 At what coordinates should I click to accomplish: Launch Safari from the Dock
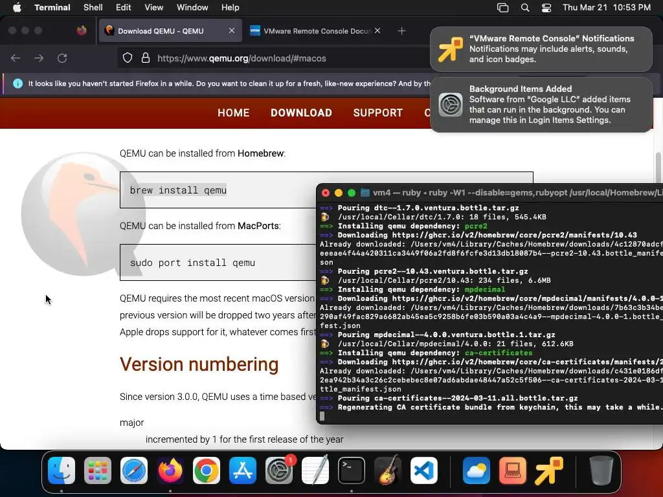coord(134,470)
